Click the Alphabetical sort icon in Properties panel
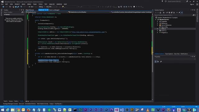199x112 pixels. 158,62
